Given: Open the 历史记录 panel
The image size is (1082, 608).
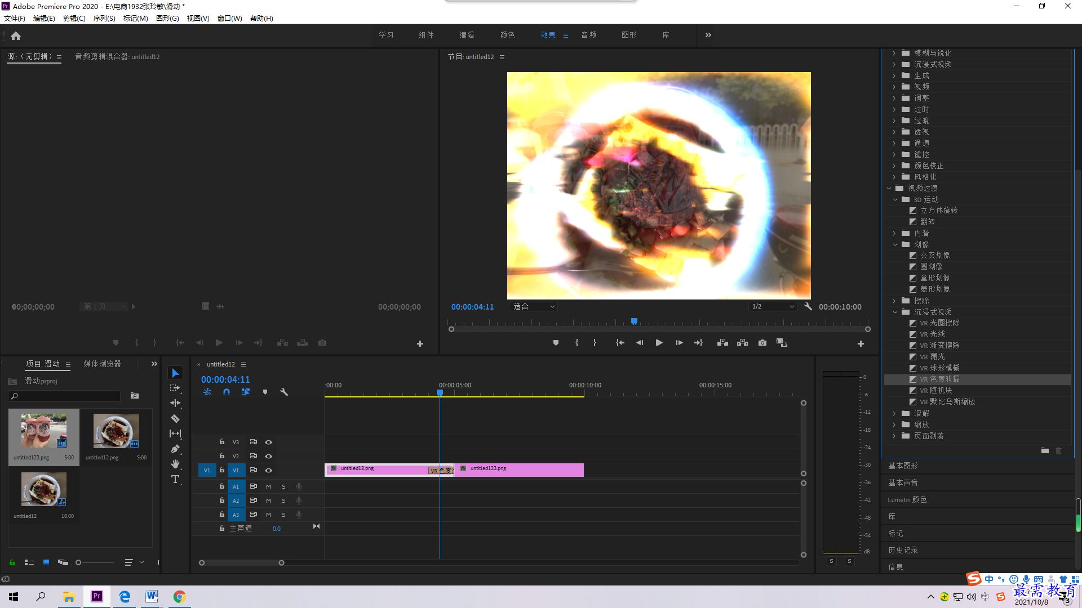Looking at the screenshot, I should point(903,550).
